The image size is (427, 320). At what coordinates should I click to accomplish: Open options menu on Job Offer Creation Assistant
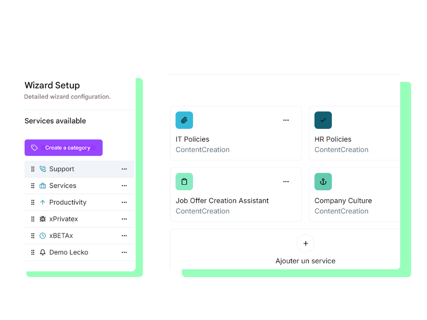(286, 182)
